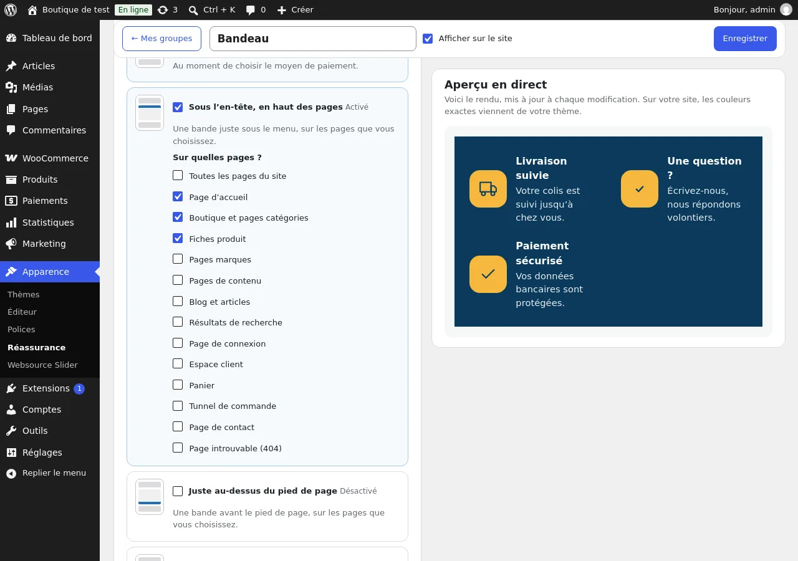Open comments bubble icon in the admin bar
Image resolution: width=798 pixels, height=561 pixels.
[x=251, y=10]
